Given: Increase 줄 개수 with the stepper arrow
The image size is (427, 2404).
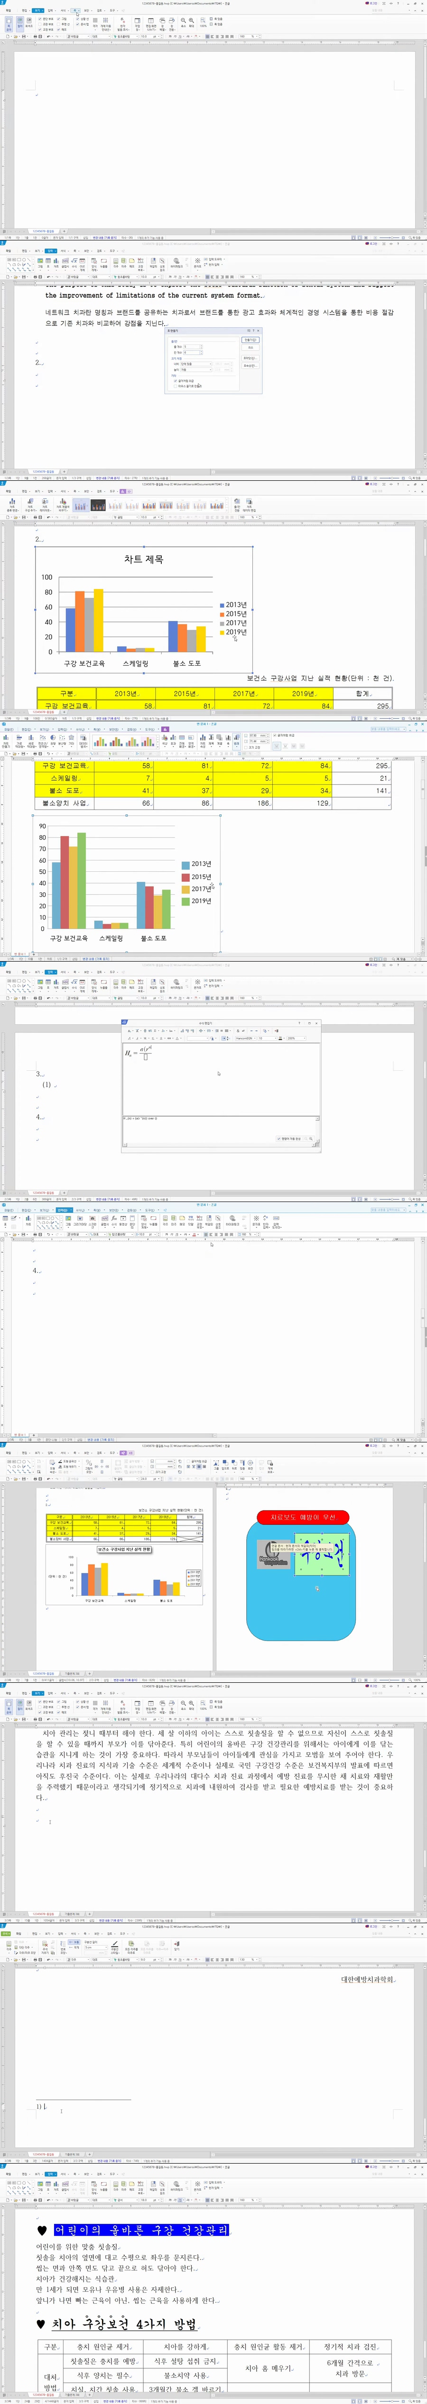Looking at the screenshot, I should point(201,346).
